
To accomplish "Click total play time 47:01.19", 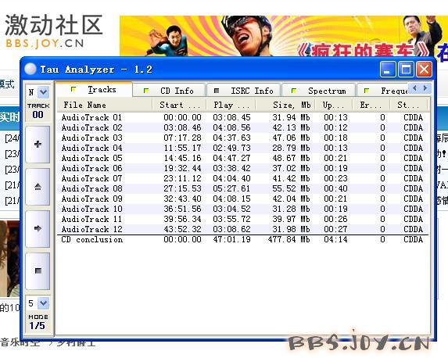I will (231, 239).
